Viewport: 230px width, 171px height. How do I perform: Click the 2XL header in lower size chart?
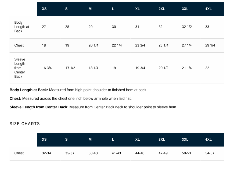tap(162, 140)
